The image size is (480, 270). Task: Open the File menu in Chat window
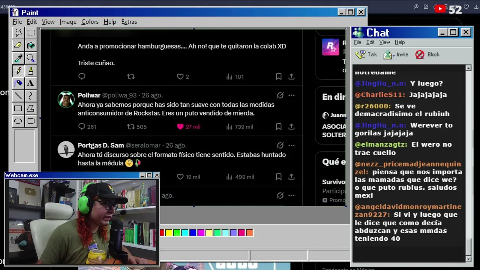[x=358, y=42]
